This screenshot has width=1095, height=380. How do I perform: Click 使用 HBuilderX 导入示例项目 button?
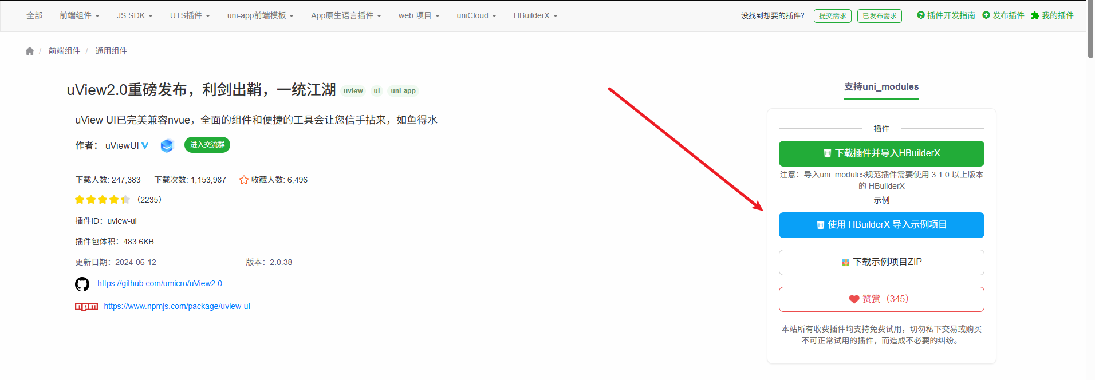click(x=881, y=225)
